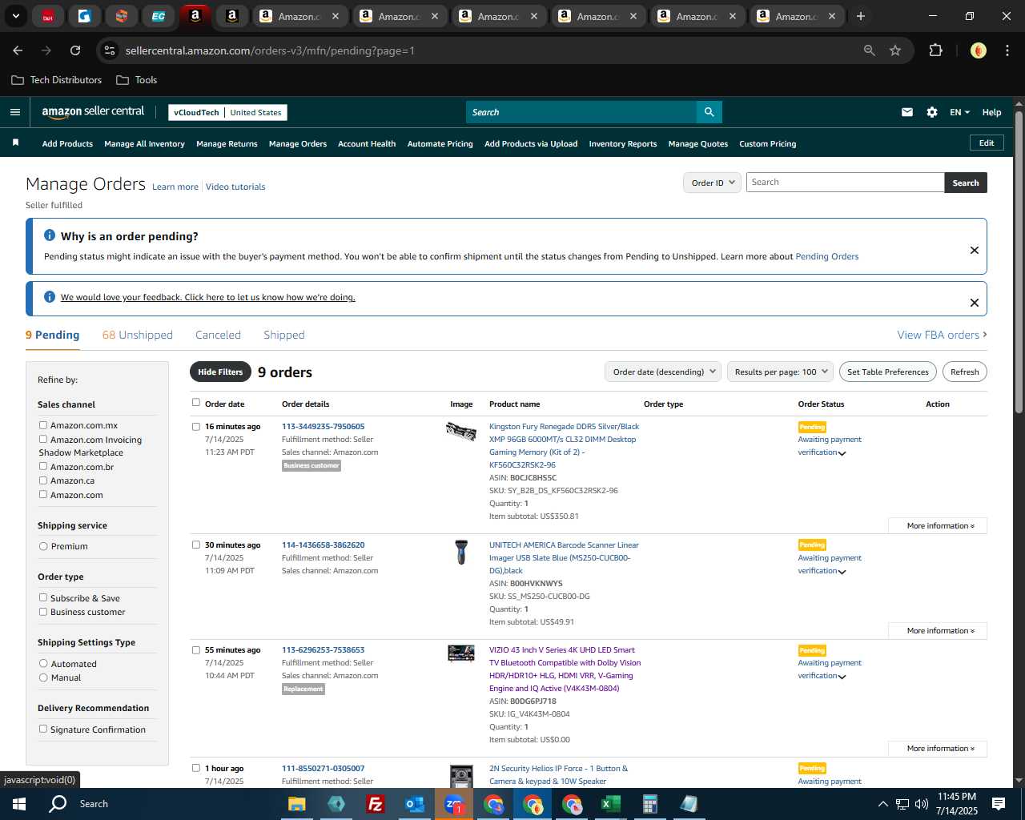Expand More information for the Kingston order
This screenshot has height=820, width=1025.
[938, 526]
